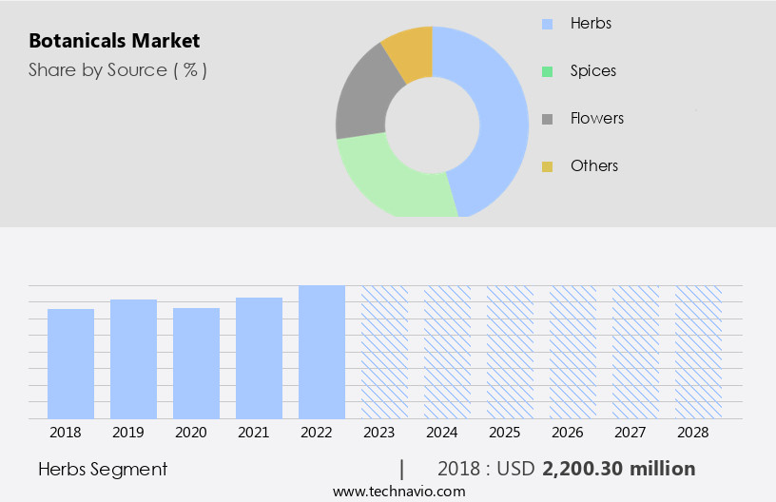This screenshot has width=776, height=502.
Task: Click the hatched 2023 forecast bar
Action: coord(385,352)
